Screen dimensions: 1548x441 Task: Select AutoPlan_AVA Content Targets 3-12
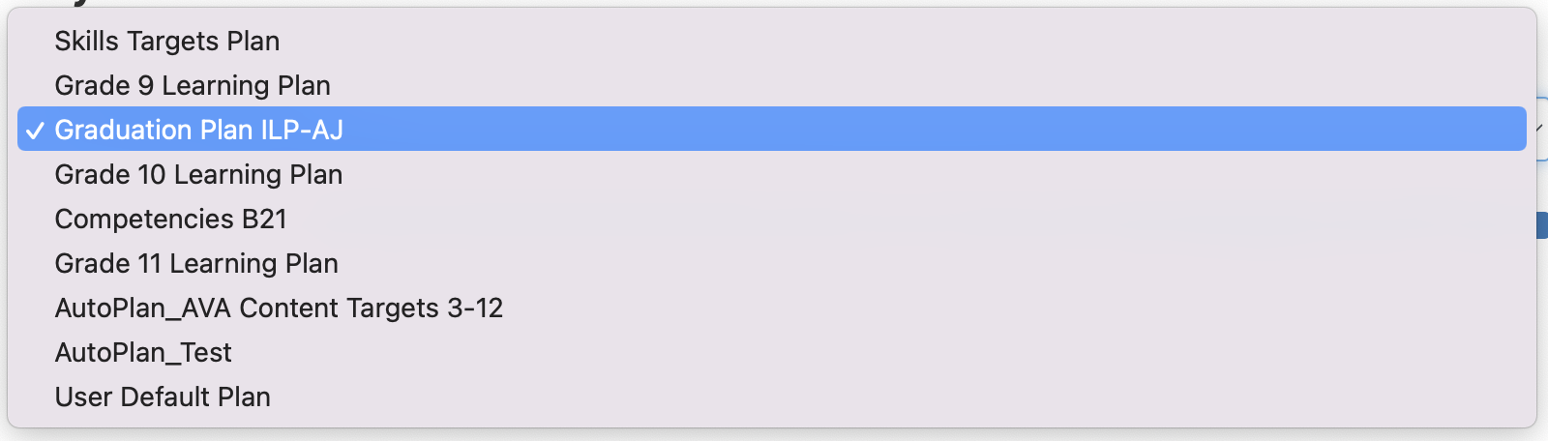pos(279,308)
